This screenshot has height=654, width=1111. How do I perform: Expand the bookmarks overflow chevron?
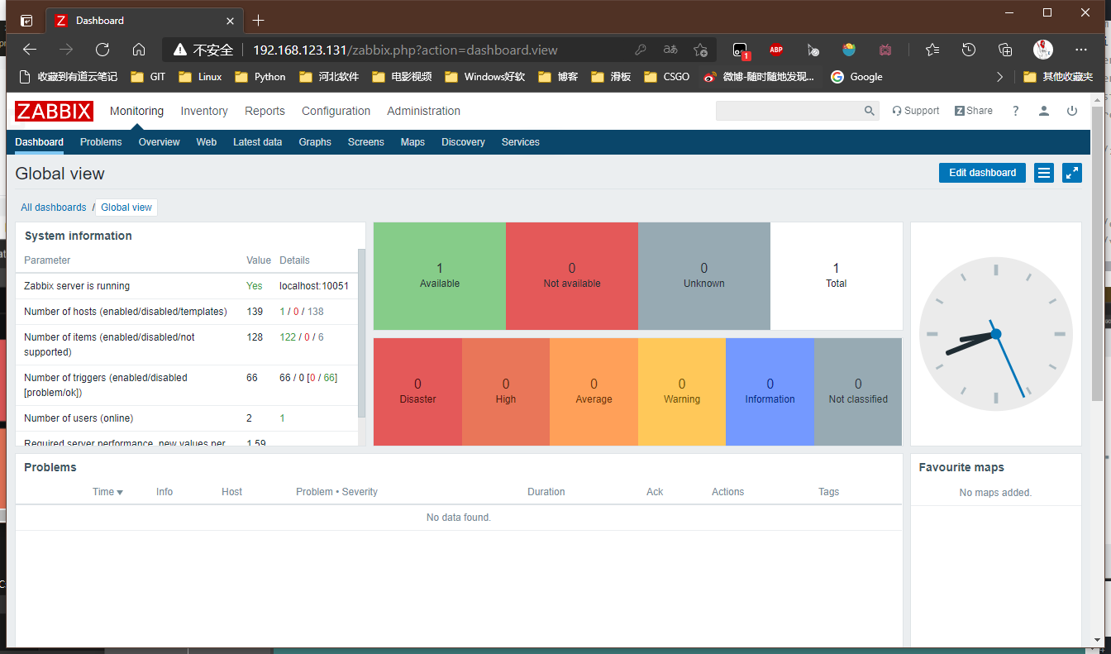(999, 77)
